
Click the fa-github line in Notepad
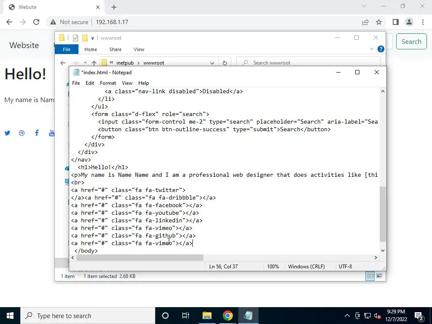133,235
